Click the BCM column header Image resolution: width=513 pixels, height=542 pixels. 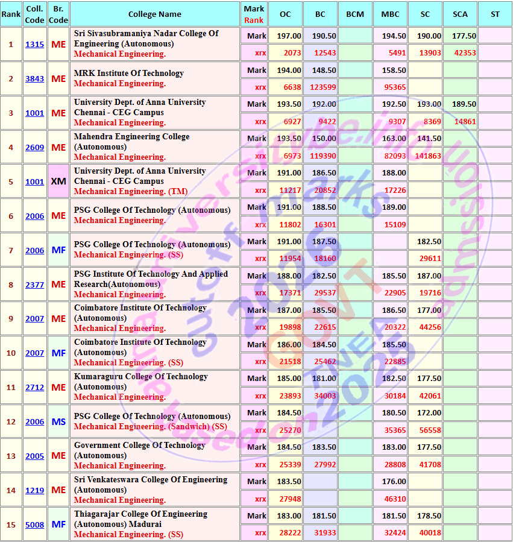click(355, 14)
